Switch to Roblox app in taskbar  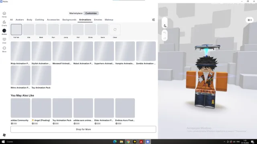pyautogui.click(x=148, y=142)
